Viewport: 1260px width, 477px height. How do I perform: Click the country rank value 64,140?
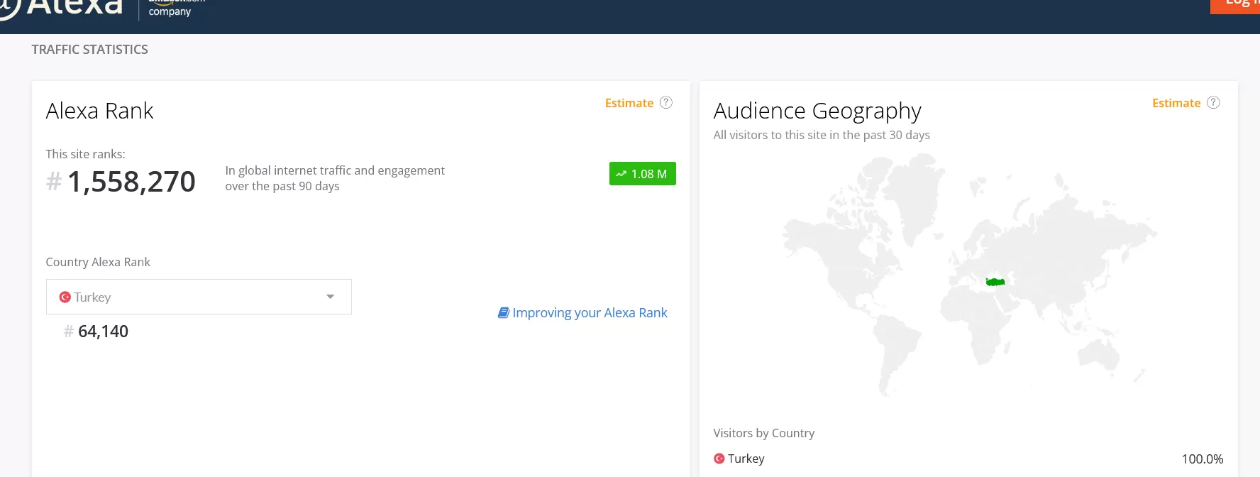click(103, 331)
